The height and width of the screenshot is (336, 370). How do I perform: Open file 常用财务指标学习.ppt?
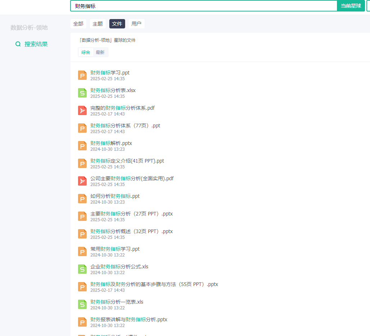pyautogui.click(x=115, y=249)
